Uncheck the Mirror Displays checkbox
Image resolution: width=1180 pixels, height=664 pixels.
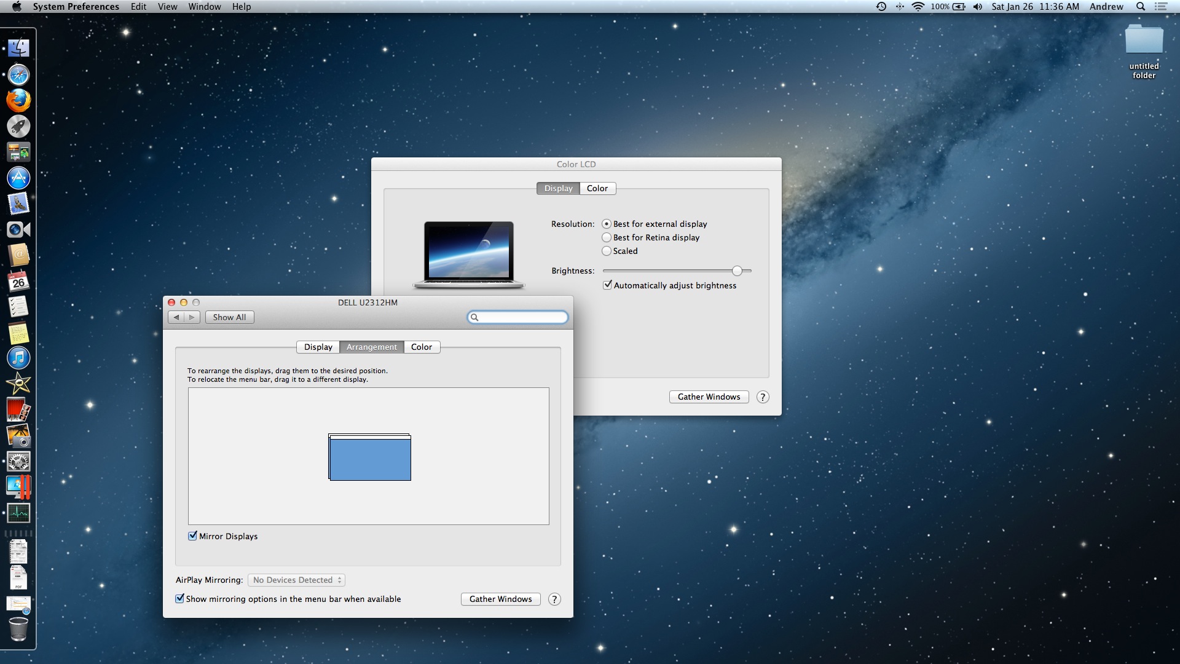point(192,536)
